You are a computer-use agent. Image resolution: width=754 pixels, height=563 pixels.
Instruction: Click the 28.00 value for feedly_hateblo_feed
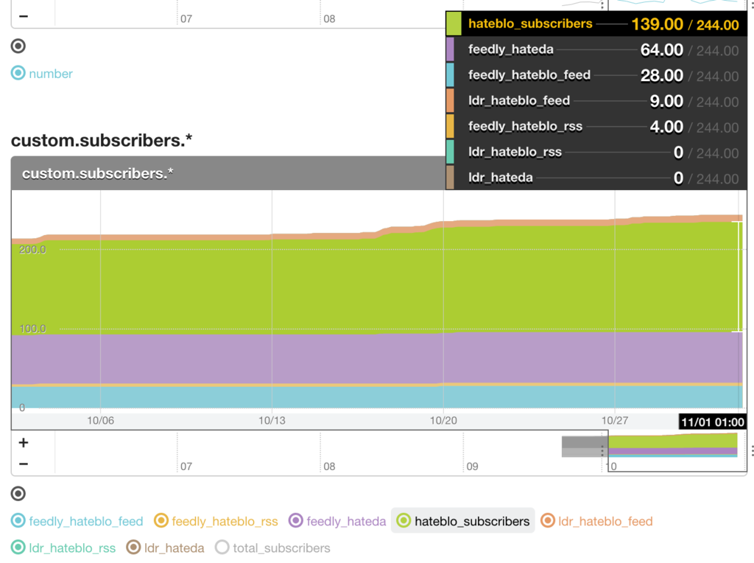(x=662, y=75)
